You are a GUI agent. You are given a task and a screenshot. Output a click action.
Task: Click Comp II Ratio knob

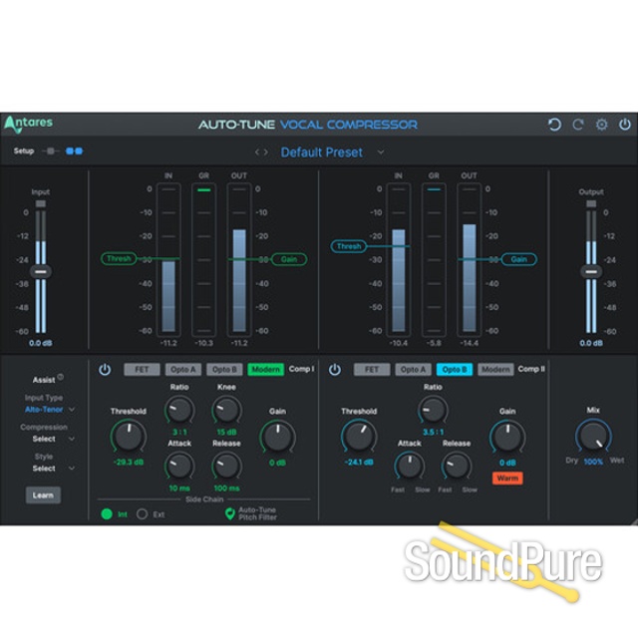[433, 410]
